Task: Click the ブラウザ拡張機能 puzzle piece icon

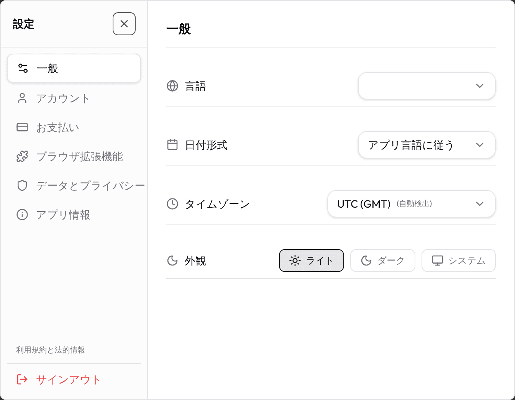Action: 22,156
